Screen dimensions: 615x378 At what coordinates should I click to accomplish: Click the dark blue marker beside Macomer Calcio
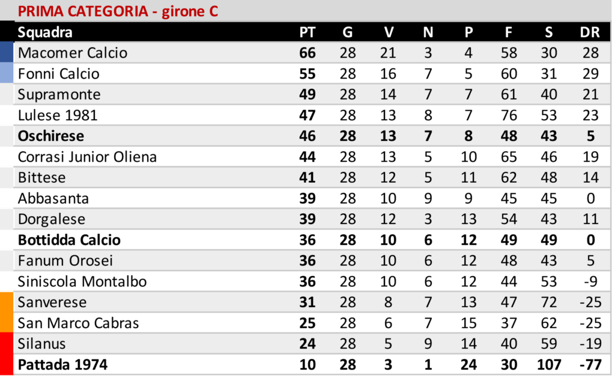click(7, 52)
